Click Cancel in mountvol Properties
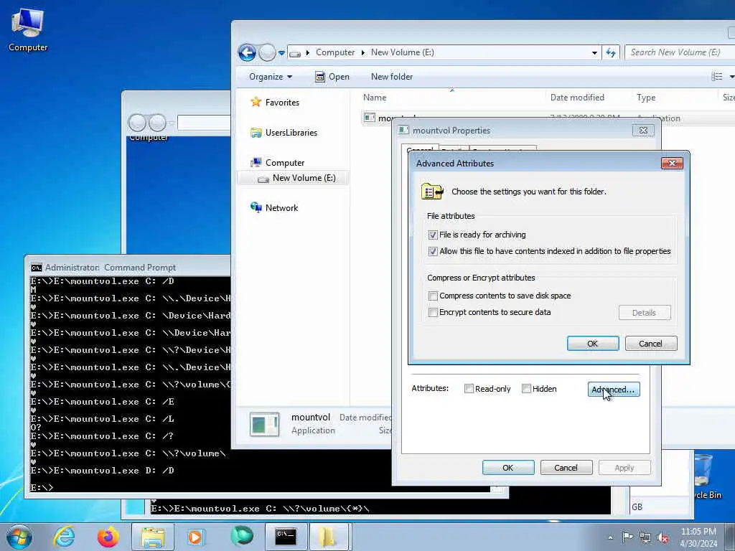Viewport: 735px width, 551px height. [566, 468]
